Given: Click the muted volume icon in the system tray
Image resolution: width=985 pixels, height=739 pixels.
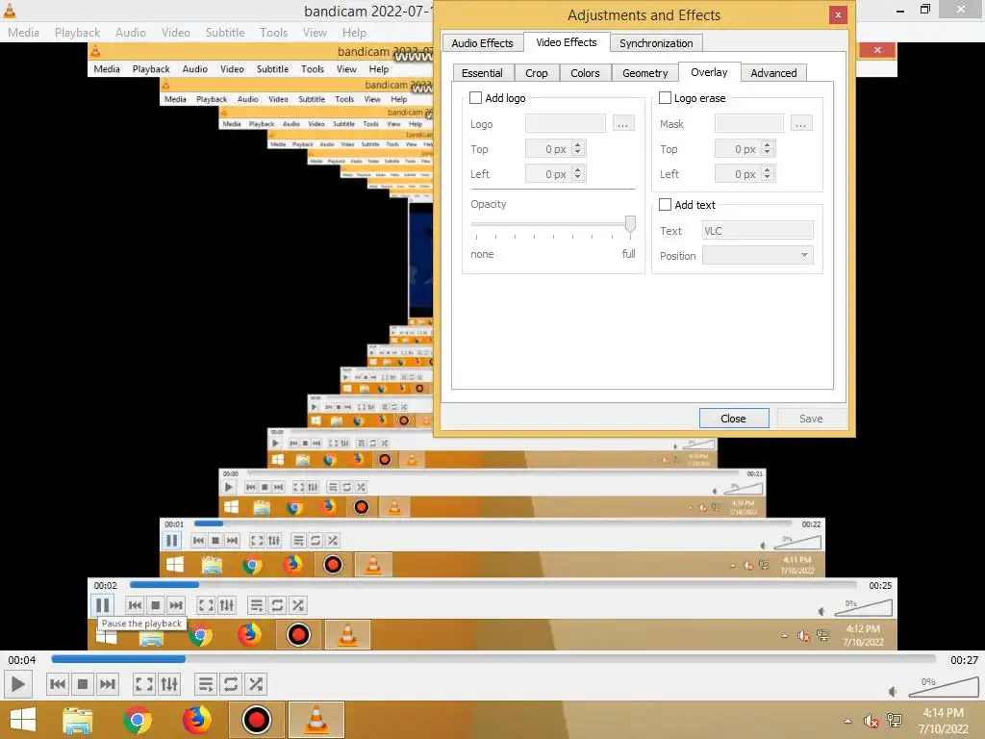Looking at the screenshot, I should [871, 721].
